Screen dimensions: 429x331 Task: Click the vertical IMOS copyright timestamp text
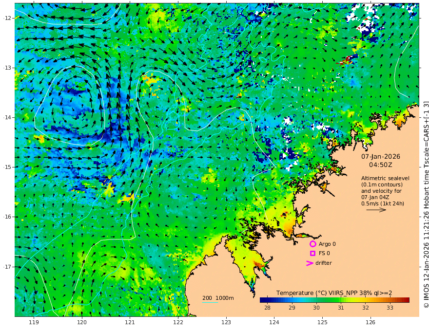pos(426,205)
